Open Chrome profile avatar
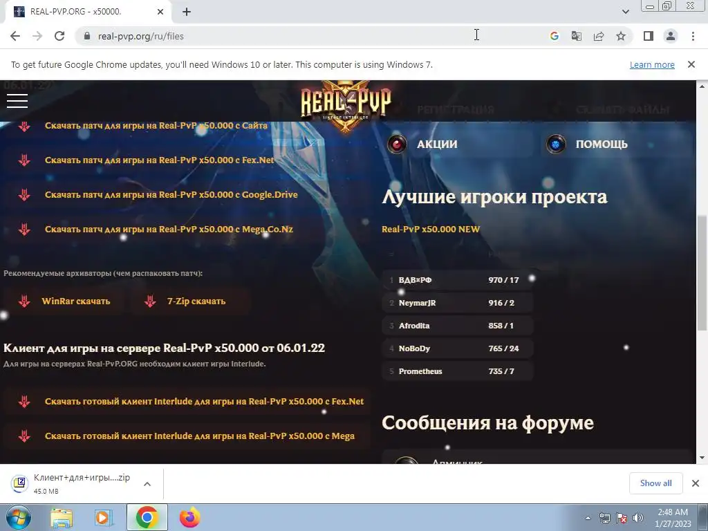 [x=671, y=36]
